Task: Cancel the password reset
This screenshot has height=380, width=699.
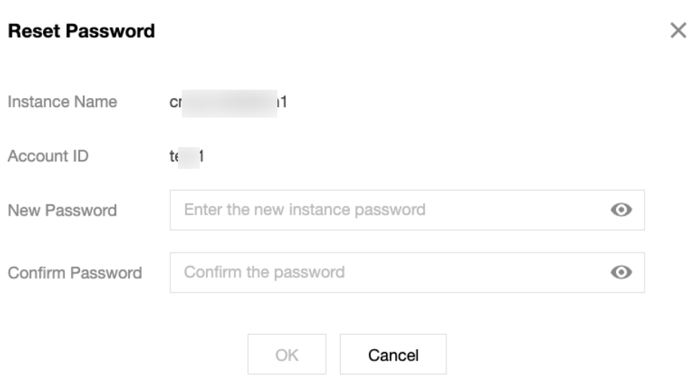Action: click(x=393, y=354)
